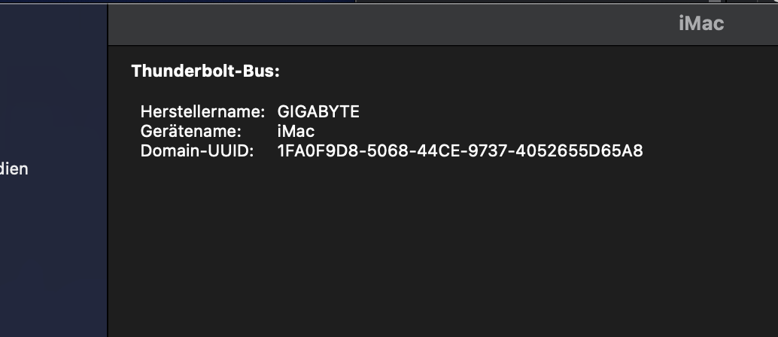Select the sidebar item ending in "dien"
The image size is (778, 337).
pos(14,168)
